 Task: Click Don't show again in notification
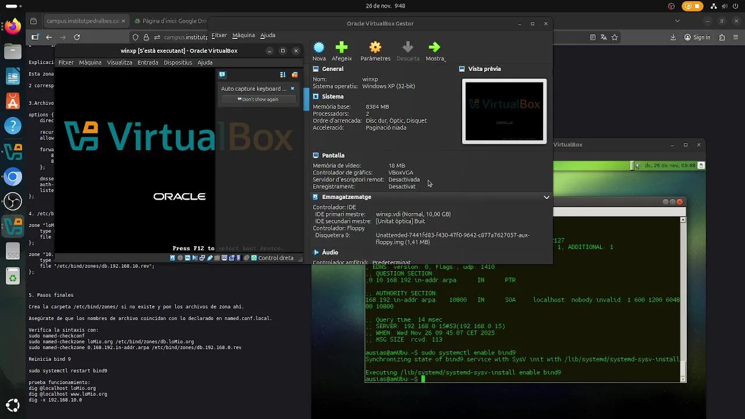[258, 100]
